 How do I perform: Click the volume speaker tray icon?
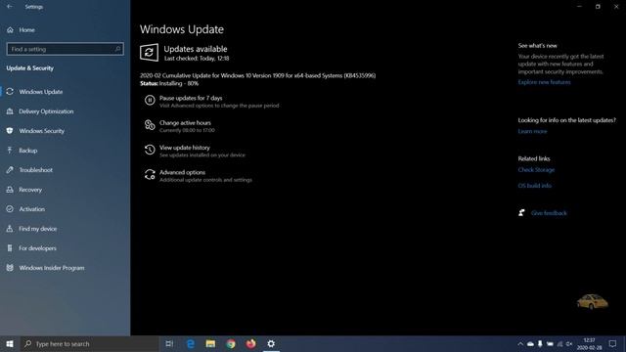pyautogui.click(x=569, y=343)
